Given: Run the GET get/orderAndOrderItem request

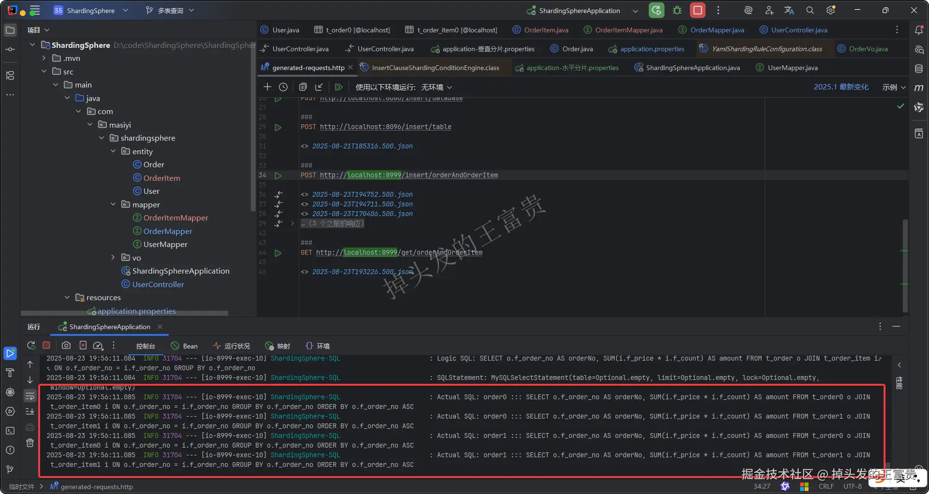Looking at the screenshot, I should (278, 253).
